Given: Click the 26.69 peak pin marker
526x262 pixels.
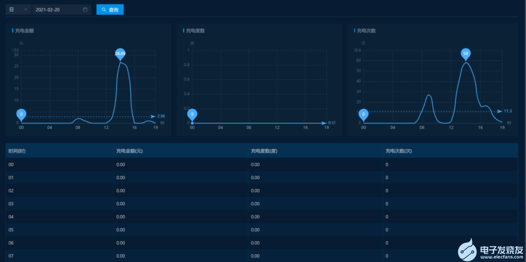Looking at the screenshot, I should (x=120, y=53).
